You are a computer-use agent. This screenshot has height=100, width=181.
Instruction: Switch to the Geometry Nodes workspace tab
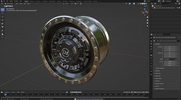[88, 1]
